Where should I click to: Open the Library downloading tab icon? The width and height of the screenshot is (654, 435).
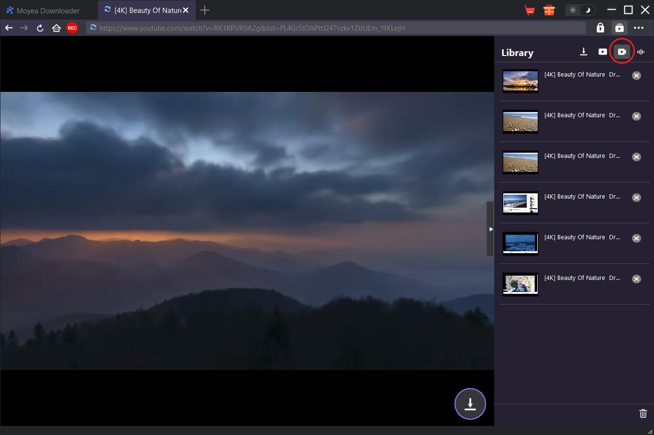pos(584,52)
